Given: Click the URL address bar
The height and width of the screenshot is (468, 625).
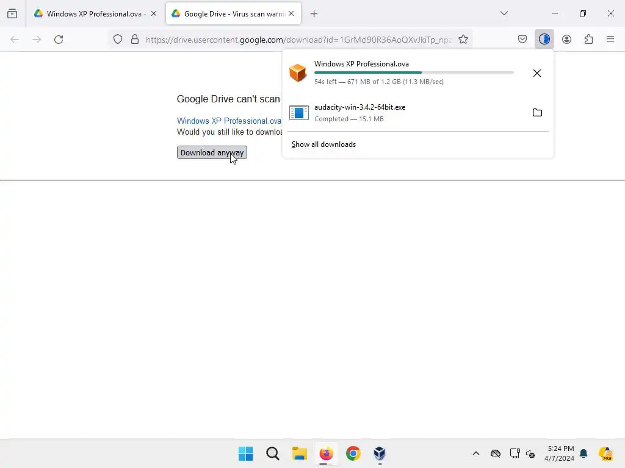Looking at the screenshot, I should click(x=299, y=40).
